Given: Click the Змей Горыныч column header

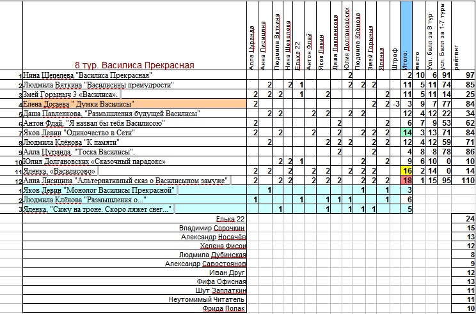Looking at the screenshot, I should (x=371, y=36).
